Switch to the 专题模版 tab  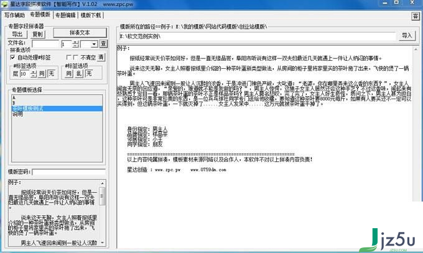[40, 14]
